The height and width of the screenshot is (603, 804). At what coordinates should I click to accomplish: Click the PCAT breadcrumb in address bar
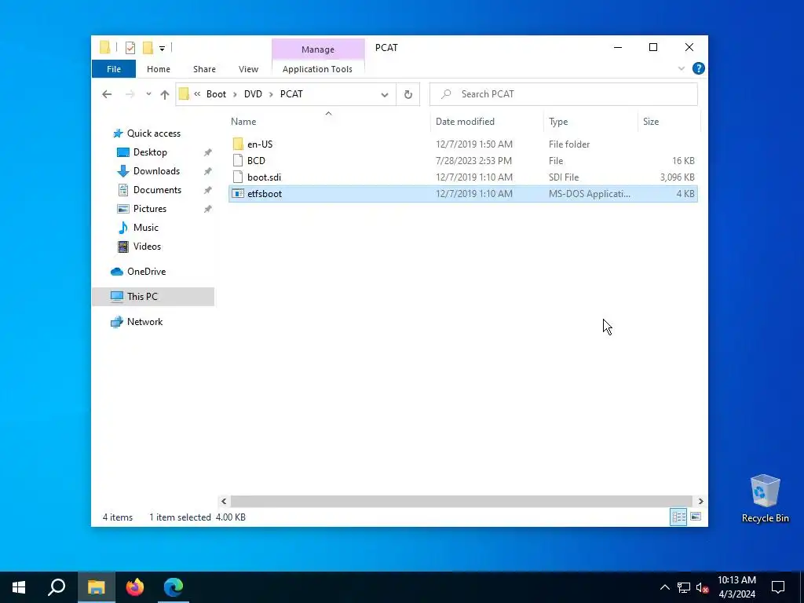click(291, 94)
